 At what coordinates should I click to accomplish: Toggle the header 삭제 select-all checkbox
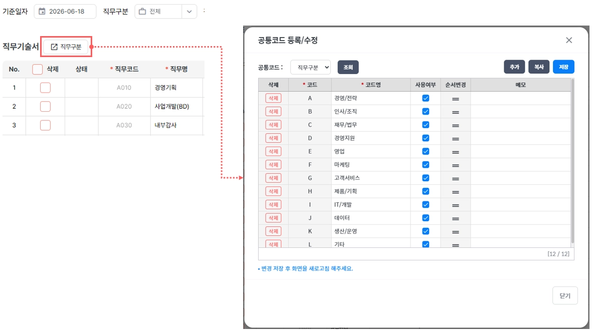point(38,69)
